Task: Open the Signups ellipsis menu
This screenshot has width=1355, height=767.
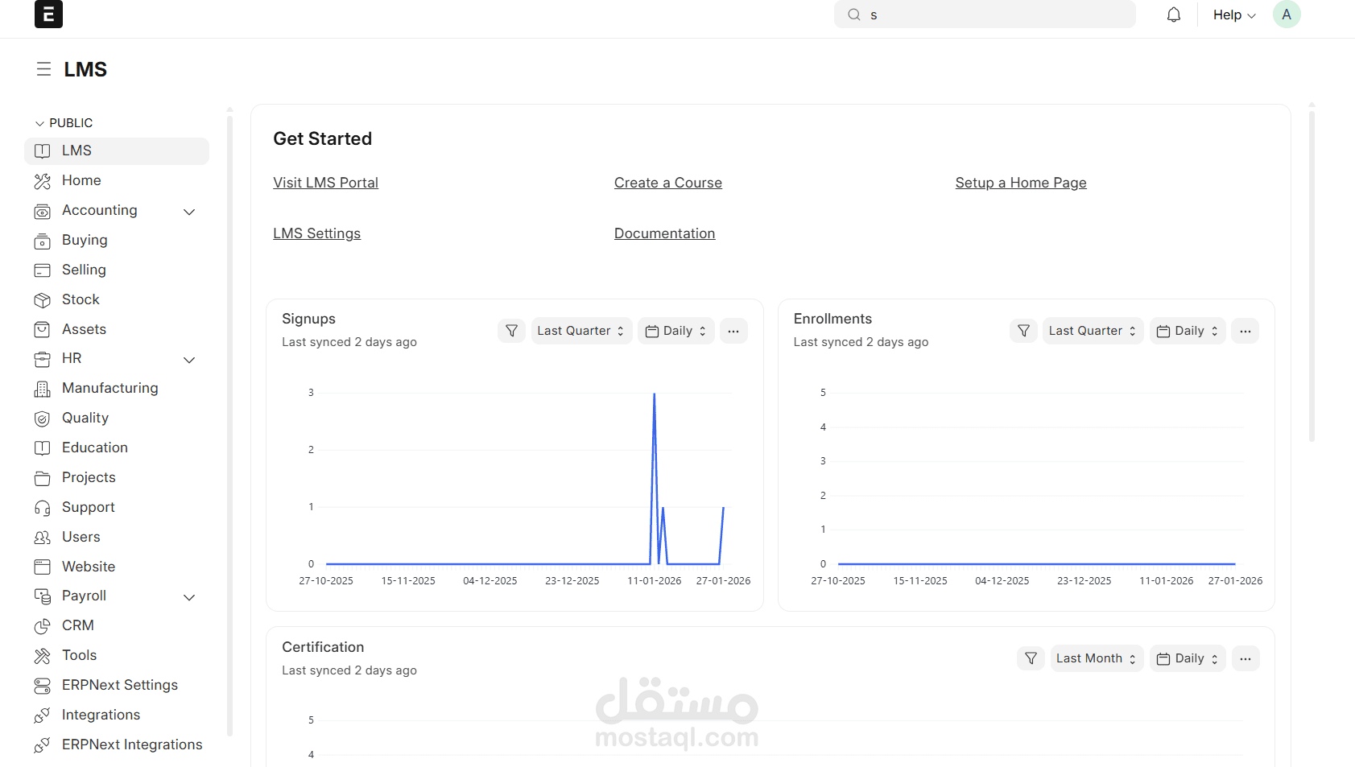Action: pos(733,330)
